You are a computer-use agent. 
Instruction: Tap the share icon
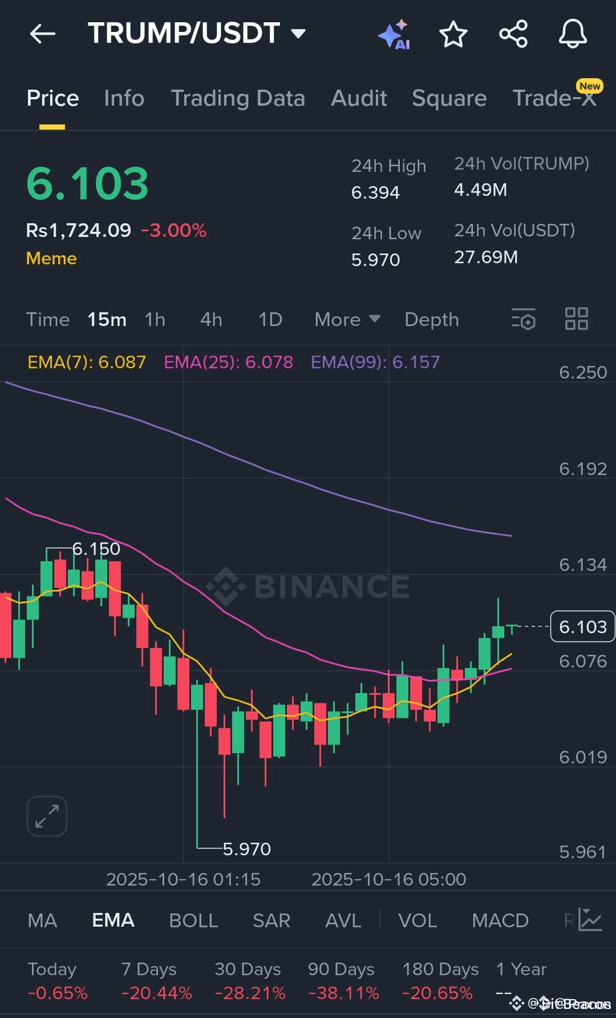[513, 34]
